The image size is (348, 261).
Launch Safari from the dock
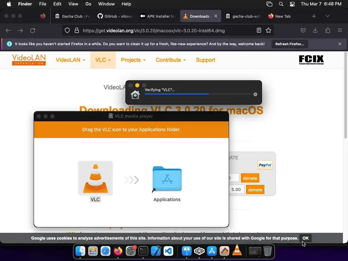tap(105, 251)
